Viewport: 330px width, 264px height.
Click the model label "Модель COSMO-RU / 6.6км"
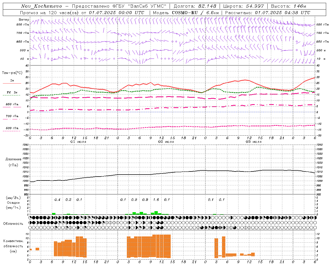(x=186, y=13)
